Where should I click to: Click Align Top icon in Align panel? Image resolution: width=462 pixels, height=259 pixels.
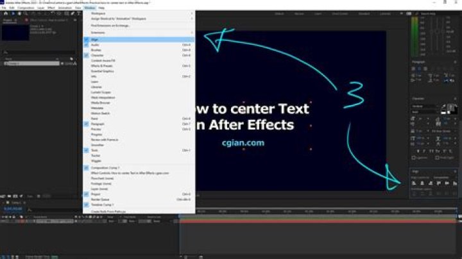click(x=439, y=183)
